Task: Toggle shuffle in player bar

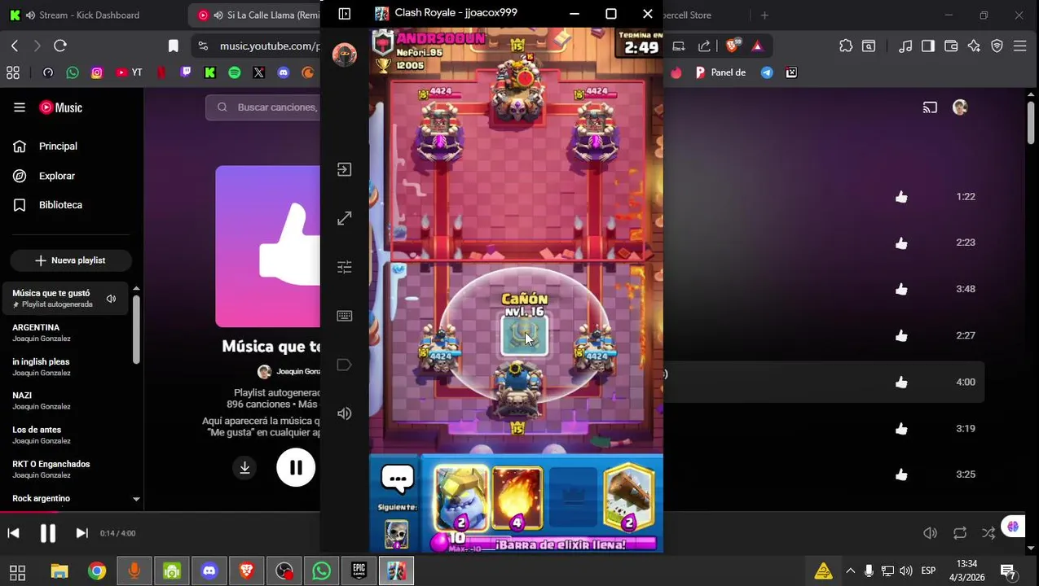Action: pyautogui.click(x=988, y=533)
